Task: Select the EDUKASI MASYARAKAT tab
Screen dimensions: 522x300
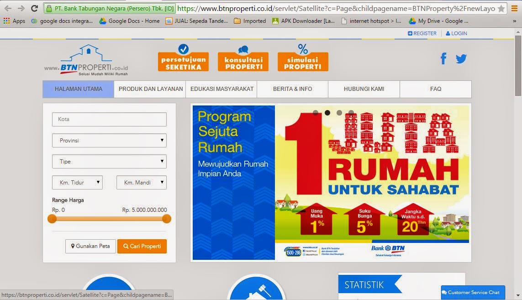Action: (x=221, y=89)
